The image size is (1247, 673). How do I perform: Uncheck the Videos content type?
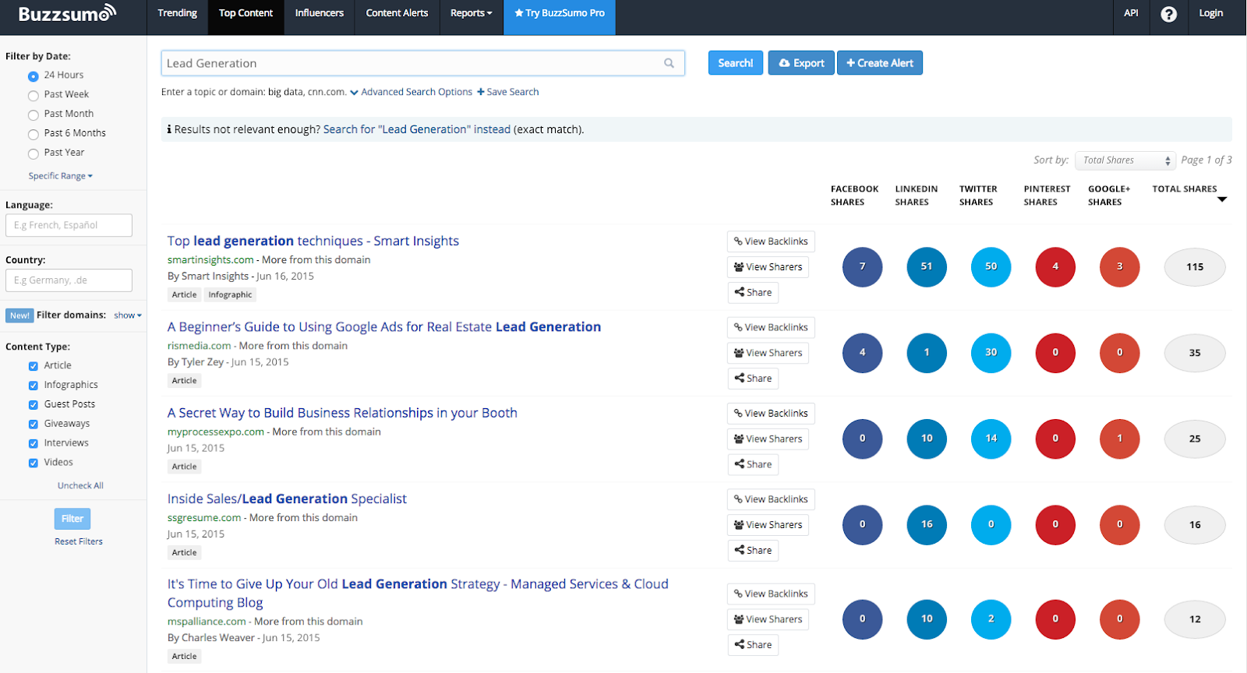(x=33, y=463)
